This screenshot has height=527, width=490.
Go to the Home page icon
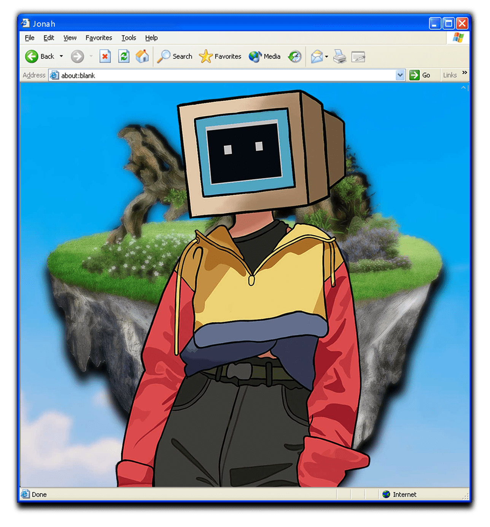142,56
